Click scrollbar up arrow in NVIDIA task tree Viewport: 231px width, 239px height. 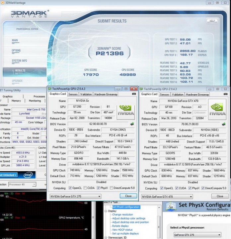(x=159, y=207)
